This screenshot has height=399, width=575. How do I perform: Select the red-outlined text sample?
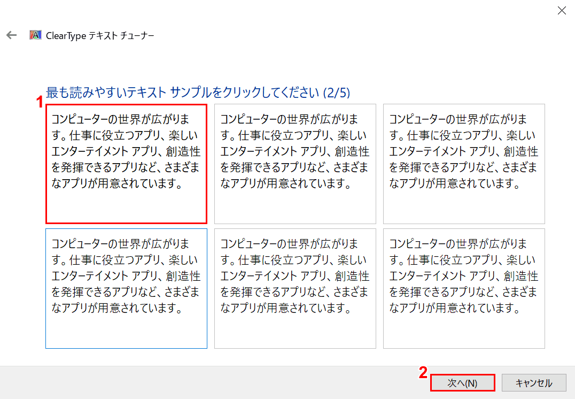pos(126,164)
